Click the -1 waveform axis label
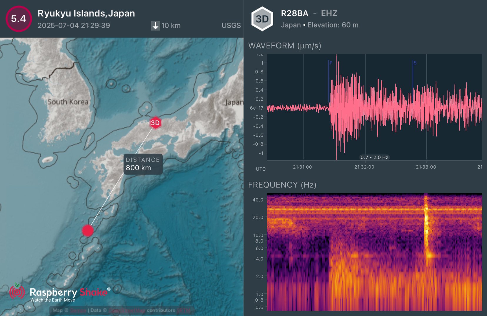The width and height of the screenshot is (487, 316). (x=261, y=153)
